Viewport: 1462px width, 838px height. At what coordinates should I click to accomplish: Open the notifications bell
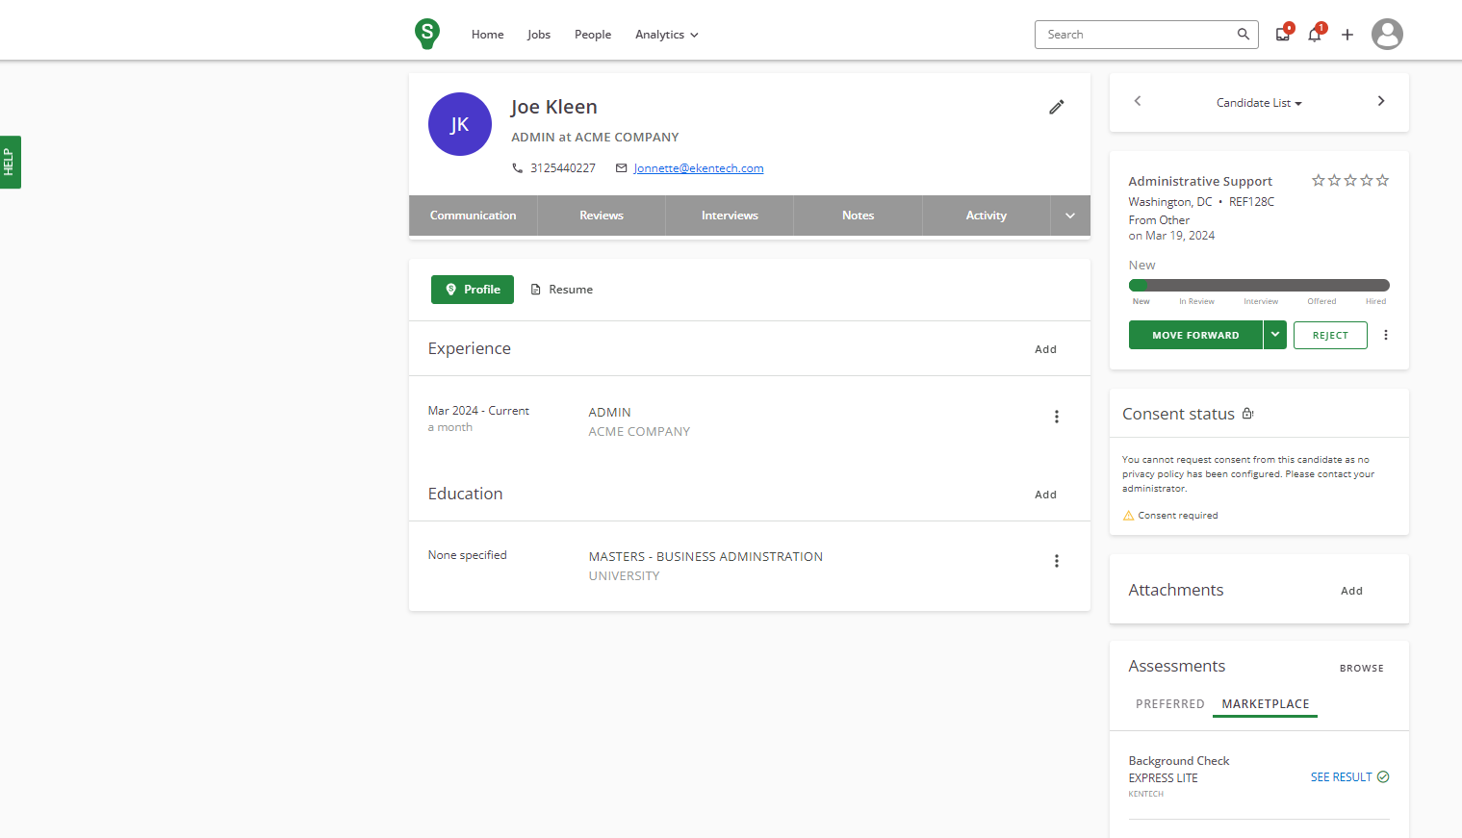(x=1314, y=35)
